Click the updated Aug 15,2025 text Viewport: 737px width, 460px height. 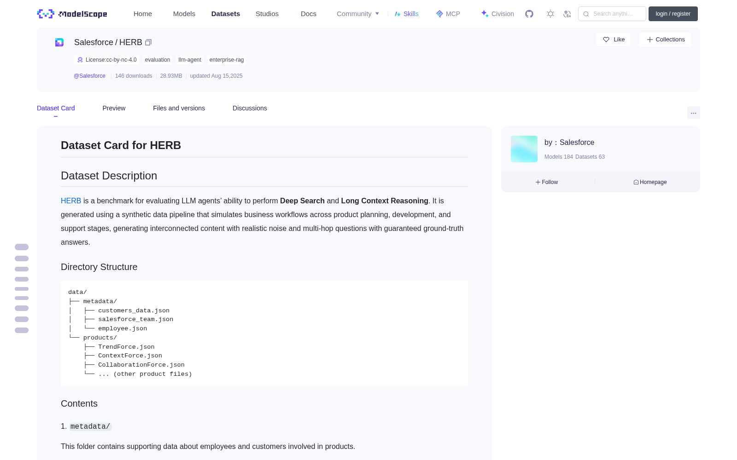pos(216,76)
